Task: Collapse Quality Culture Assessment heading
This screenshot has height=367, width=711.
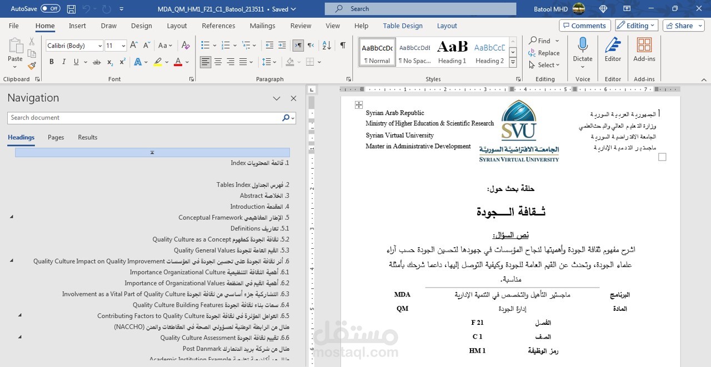Action: [20, 337]
